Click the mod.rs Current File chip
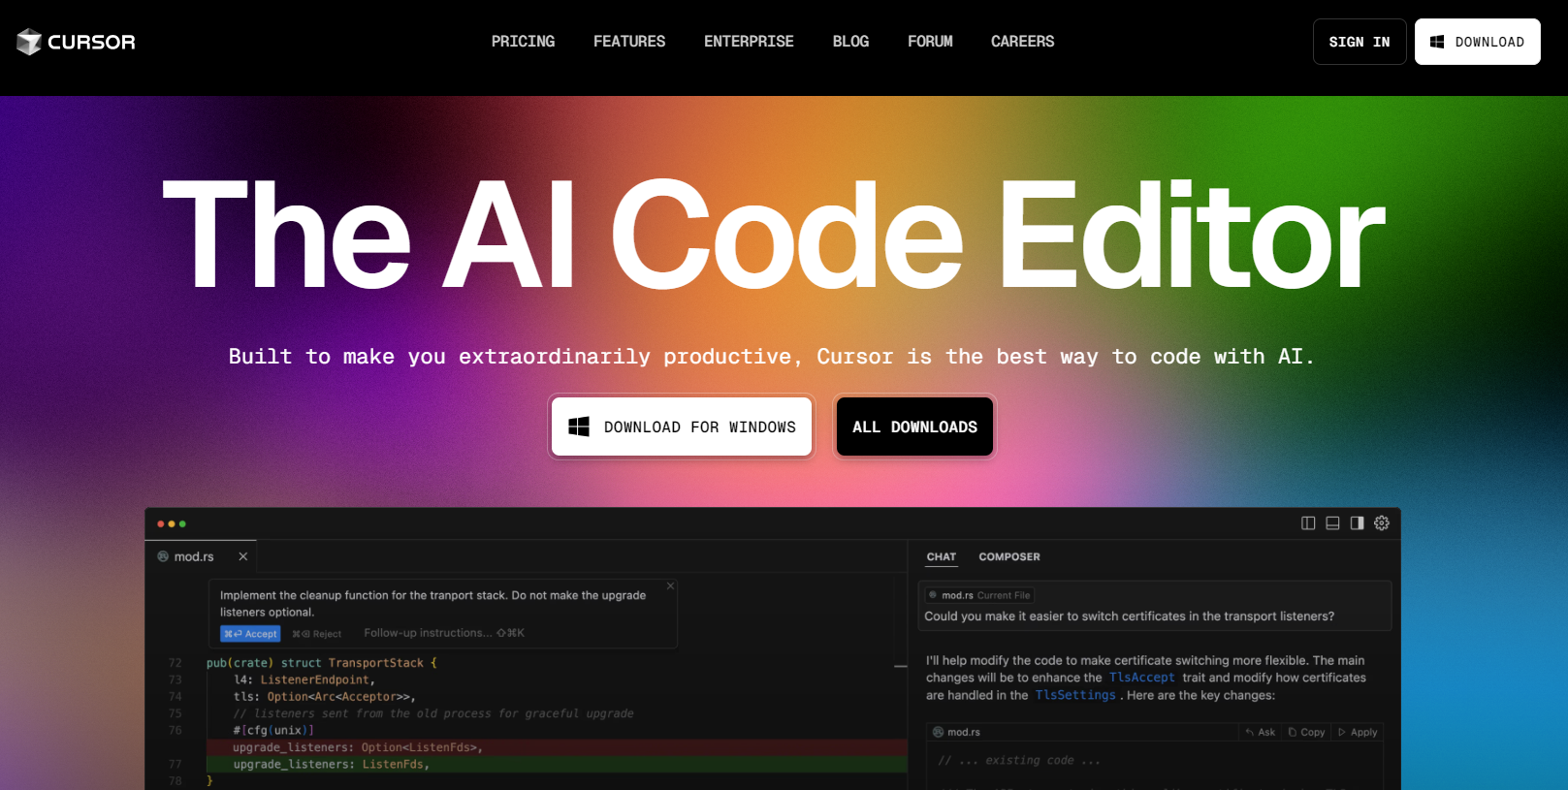The image size is (1568, 790). pos(979,595)
